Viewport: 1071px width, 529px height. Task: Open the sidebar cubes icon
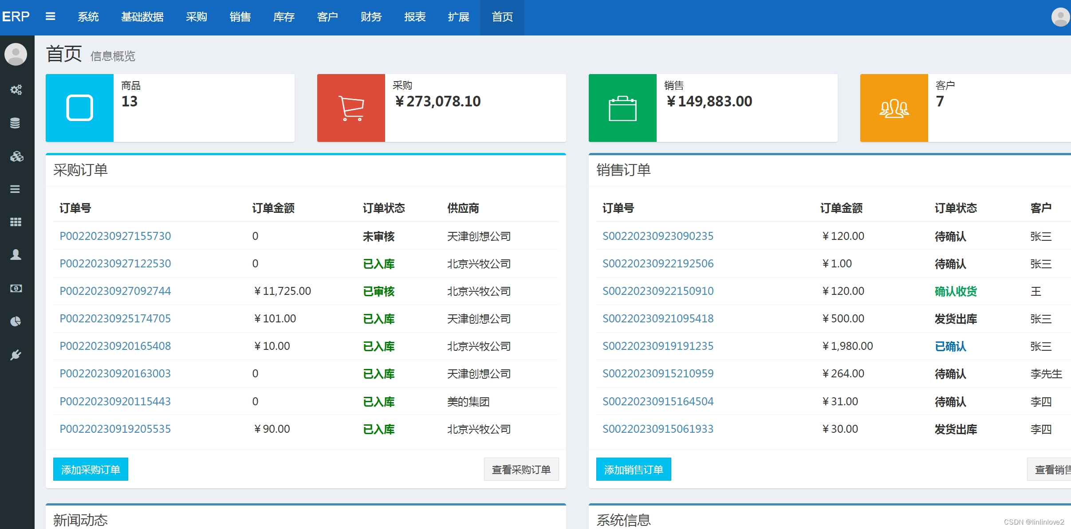pyautogui.click(x=16, y=156)
